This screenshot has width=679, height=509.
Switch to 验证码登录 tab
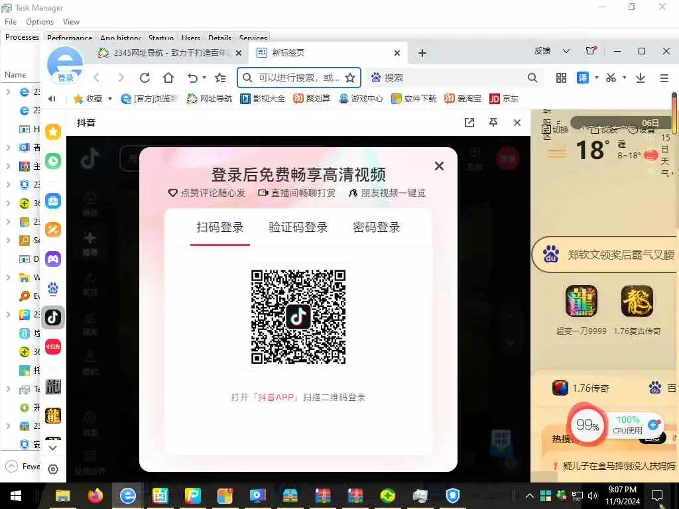[298, 227]
